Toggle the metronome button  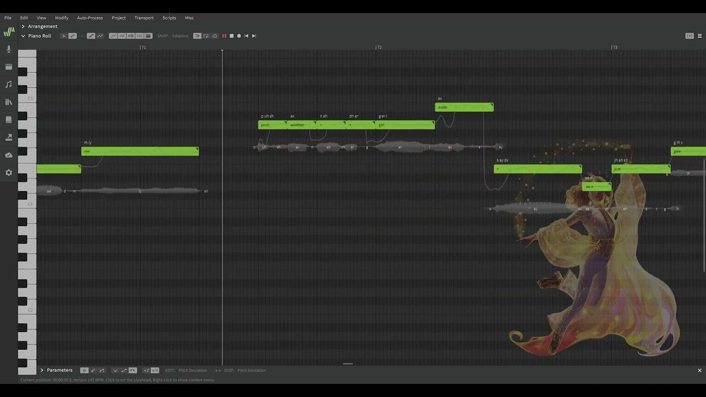coord(215,36)
